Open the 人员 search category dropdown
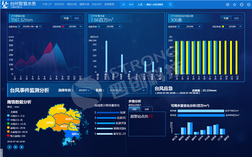Image resolution: width=252 pixels, height=157 pixels. point(141,5)
